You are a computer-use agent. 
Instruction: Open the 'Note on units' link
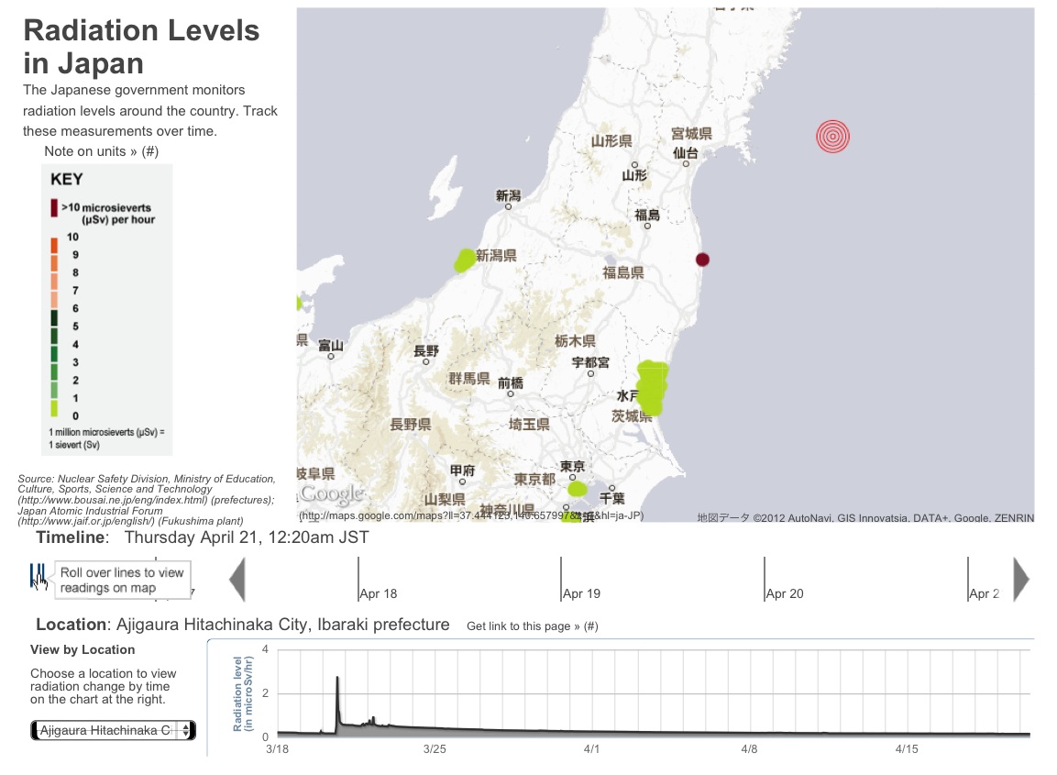(x=102, y=150)
